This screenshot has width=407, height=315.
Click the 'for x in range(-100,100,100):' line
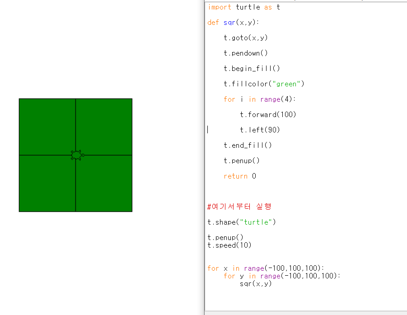click(266, 268)
